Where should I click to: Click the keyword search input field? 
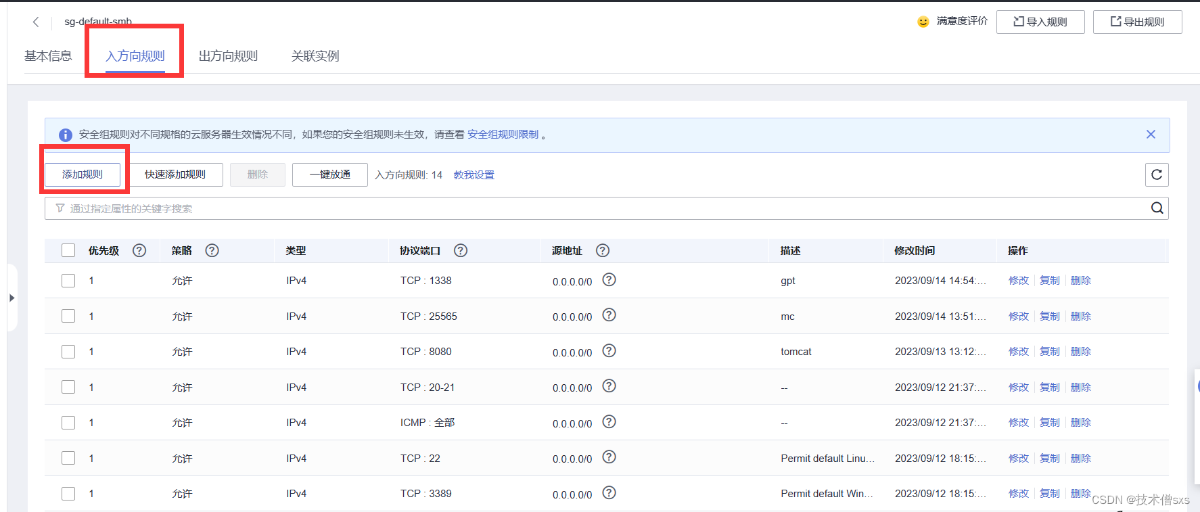click(x=607, y=208)
